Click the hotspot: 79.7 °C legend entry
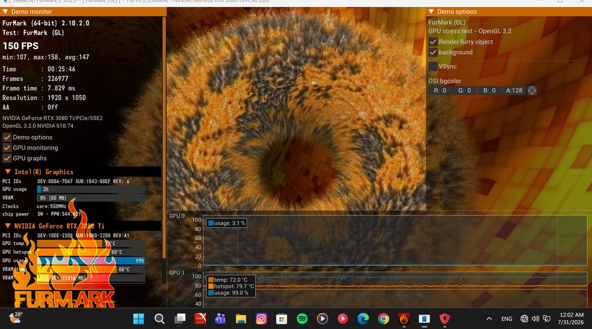This screenshot has width=592, height=329. tap(231, 286)
